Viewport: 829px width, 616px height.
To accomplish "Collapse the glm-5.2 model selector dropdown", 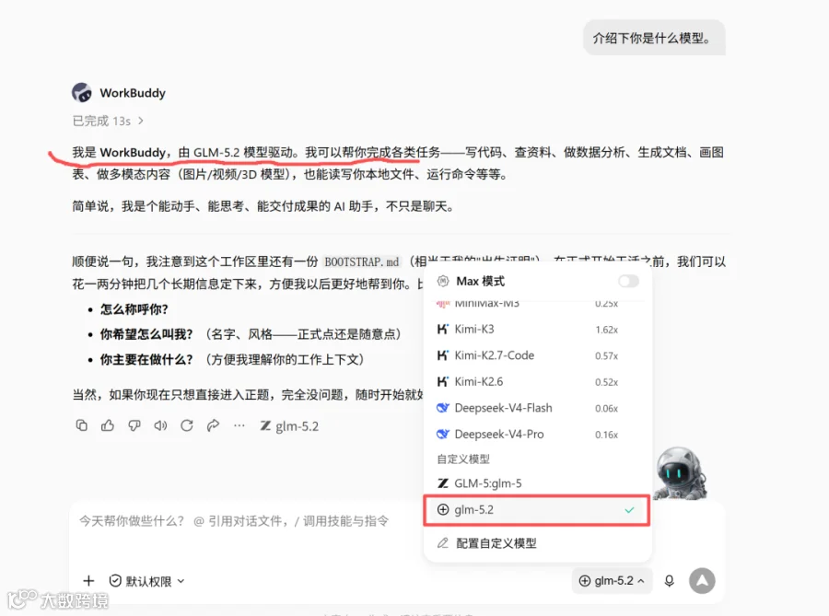I will tap(613, 581).
